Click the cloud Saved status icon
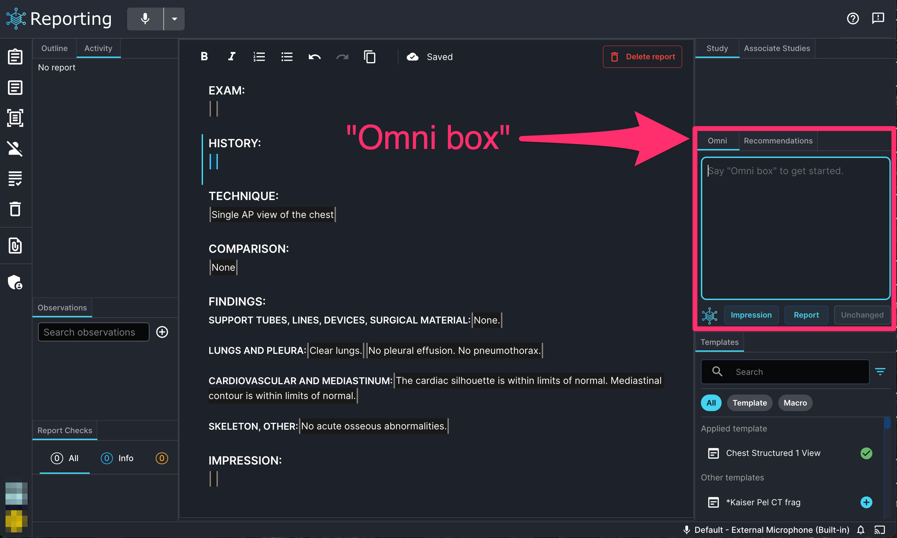 coord(413,57)
